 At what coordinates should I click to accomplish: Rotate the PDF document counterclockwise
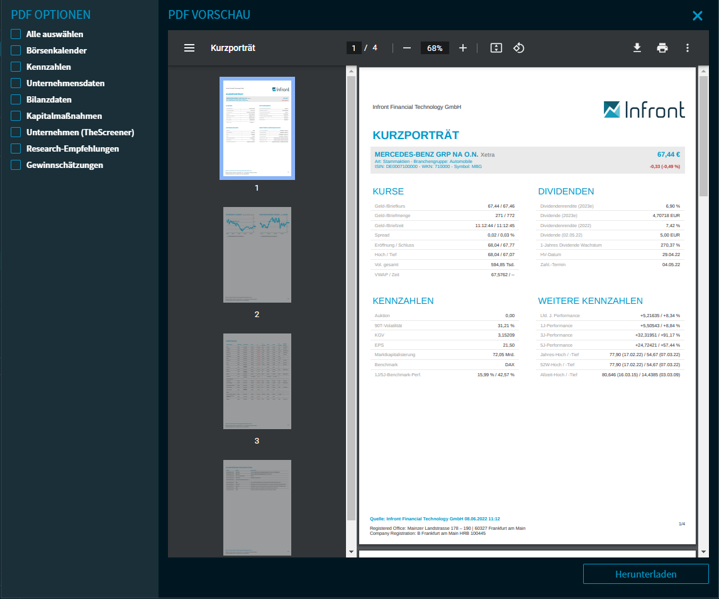(x=519, y=48)
